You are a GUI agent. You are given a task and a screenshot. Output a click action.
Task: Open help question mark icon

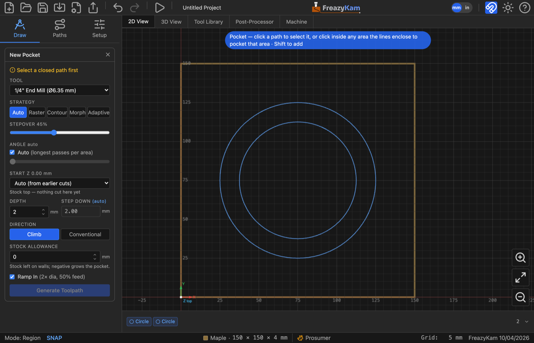[x=525, y=7]
